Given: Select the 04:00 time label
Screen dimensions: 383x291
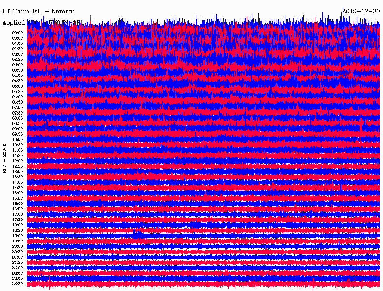Looking at the screenshot, I should (17, 76).
